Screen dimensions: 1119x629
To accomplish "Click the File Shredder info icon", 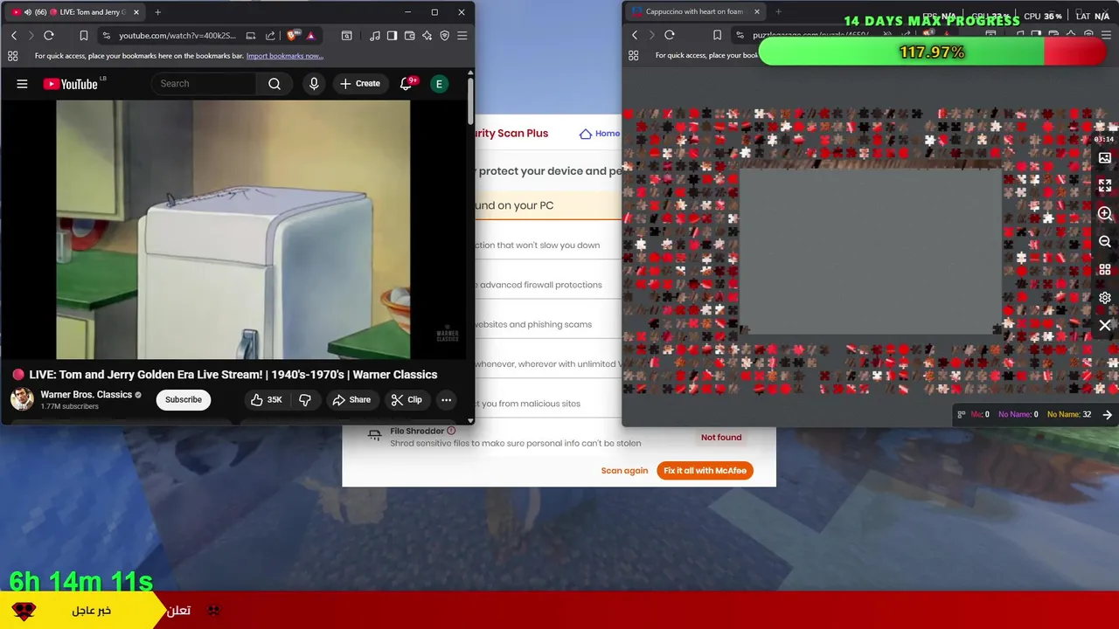I will (x=451, y=431).
